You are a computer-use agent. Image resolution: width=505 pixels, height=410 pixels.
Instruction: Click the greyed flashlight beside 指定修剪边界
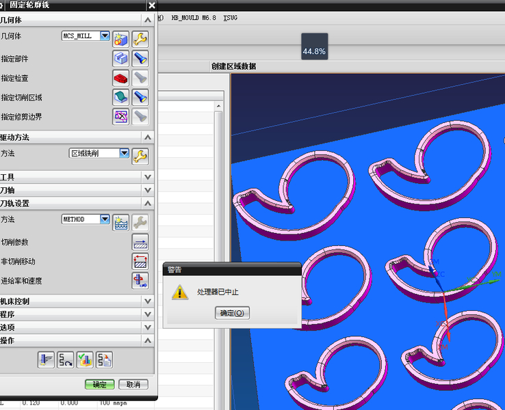pos(140,116)
